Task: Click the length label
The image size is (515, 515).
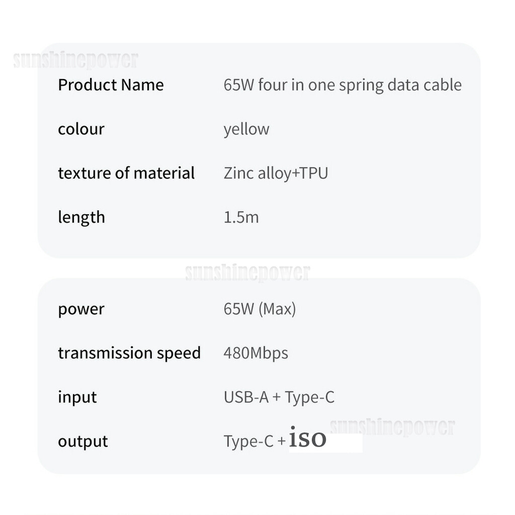Action: click(81, 217)
